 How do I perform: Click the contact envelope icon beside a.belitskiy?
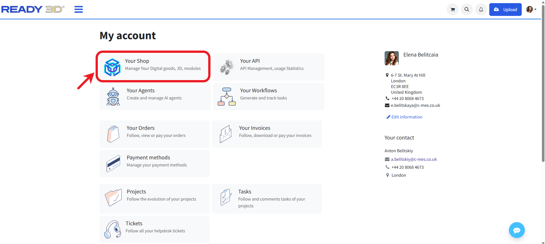click(x=387, y=159)
